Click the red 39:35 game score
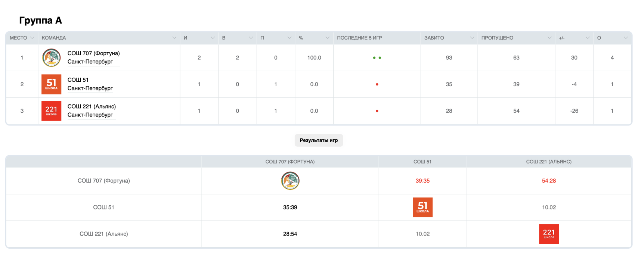635x258 pixels. [422, 181]
